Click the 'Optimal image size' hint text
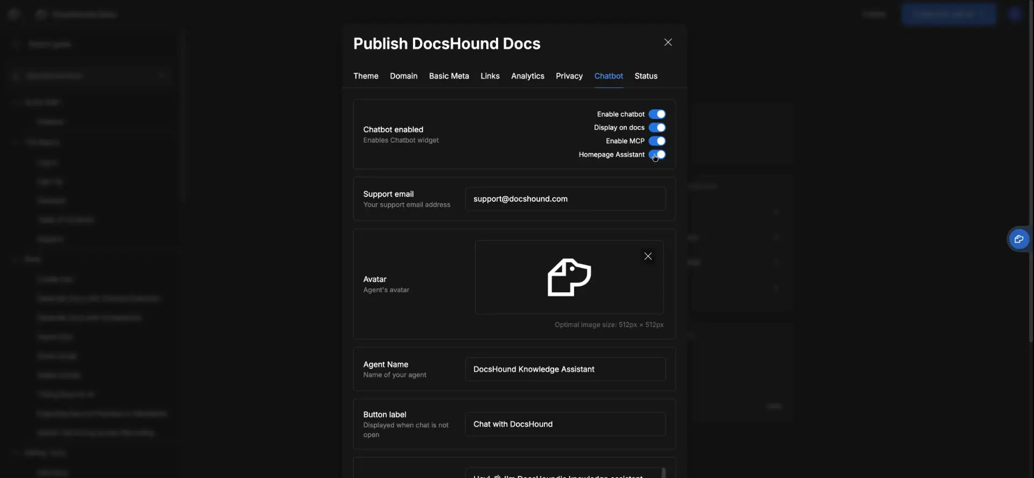Screen dimensions: 1034x478 [x=609, y=325]
